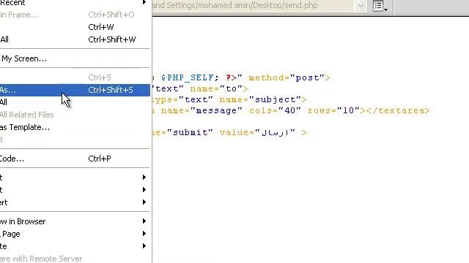This screenshot has width=469, height=263.
Task: Choose the menu entry with shortcut Ctrl+Shift+W
Action: click(x=75, y=39)
